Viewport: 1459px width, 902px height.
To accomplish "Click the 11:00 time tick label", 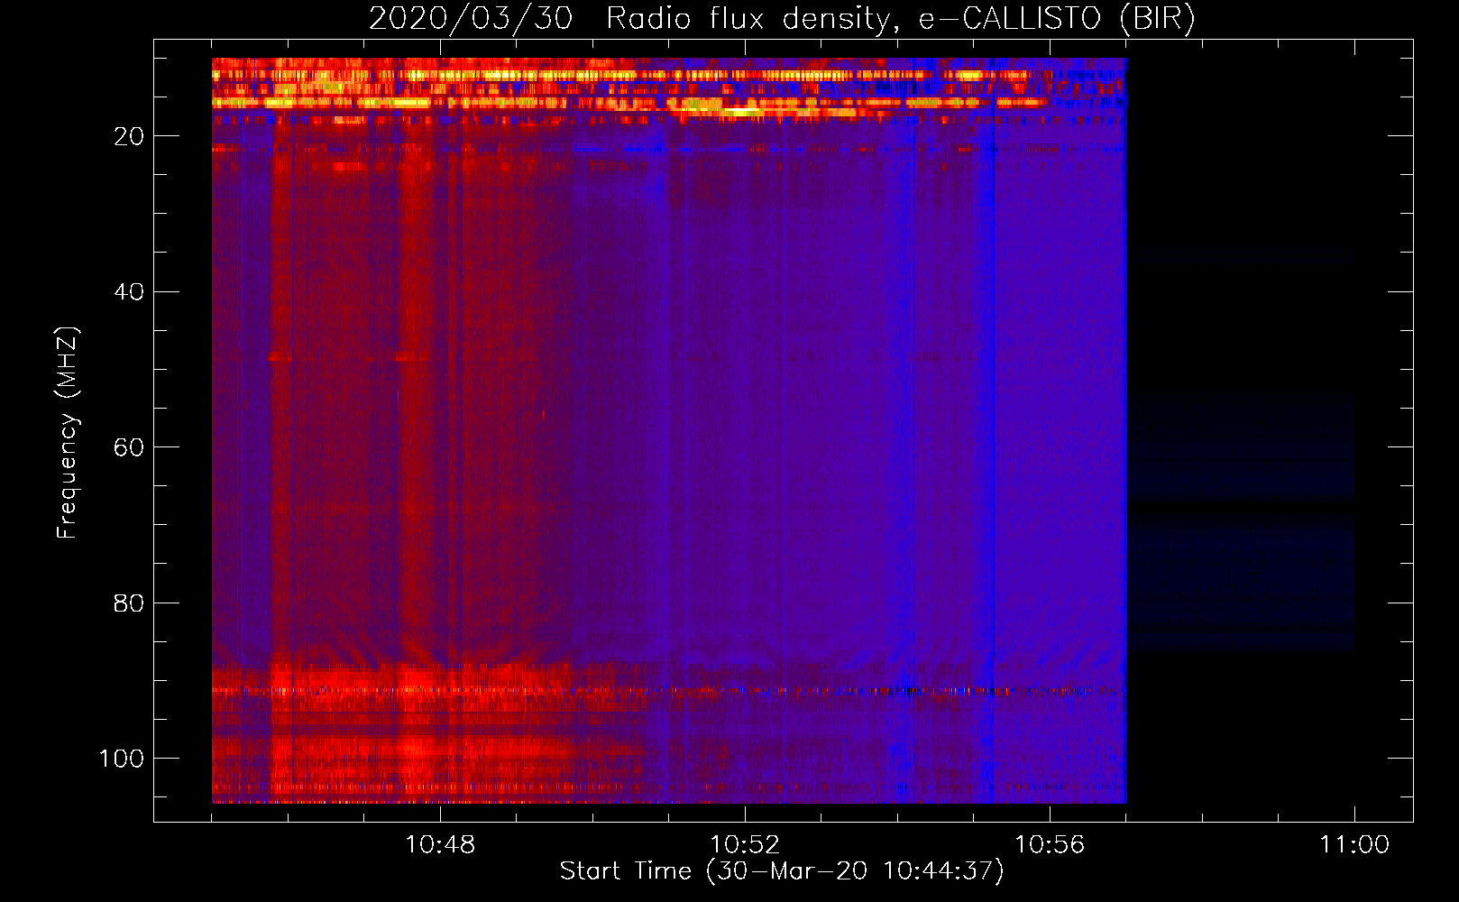I will [x=1354, y=845].
